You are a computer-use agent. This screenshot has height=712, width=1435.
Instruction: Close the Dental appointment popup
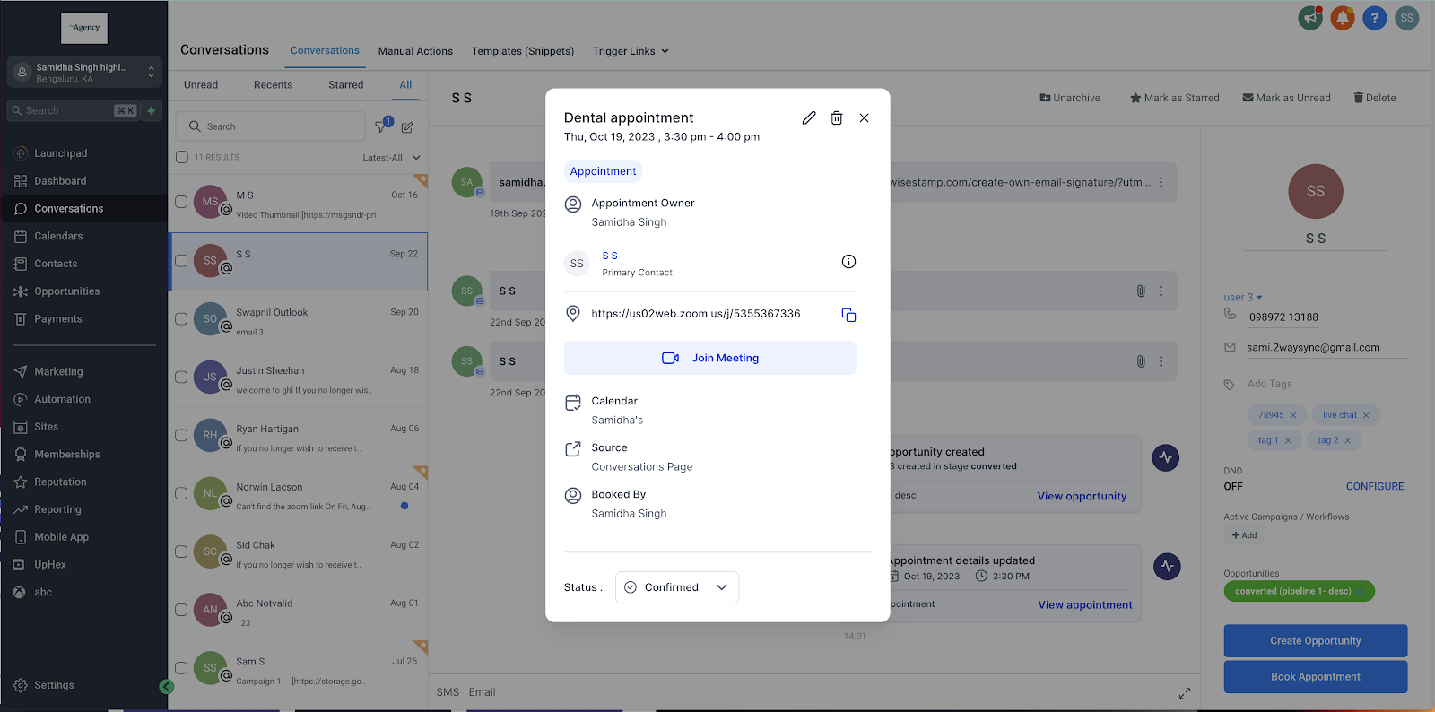pos(864,117)
